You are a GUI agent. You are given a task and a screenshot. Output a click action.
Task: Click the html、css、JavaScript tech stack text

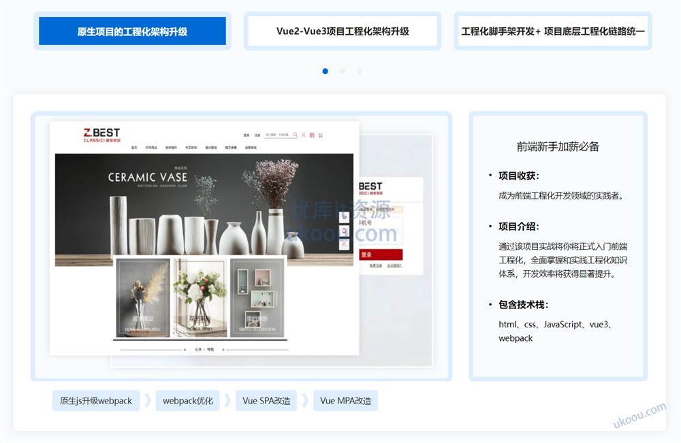pyautogui.click(x=556, y=331)
